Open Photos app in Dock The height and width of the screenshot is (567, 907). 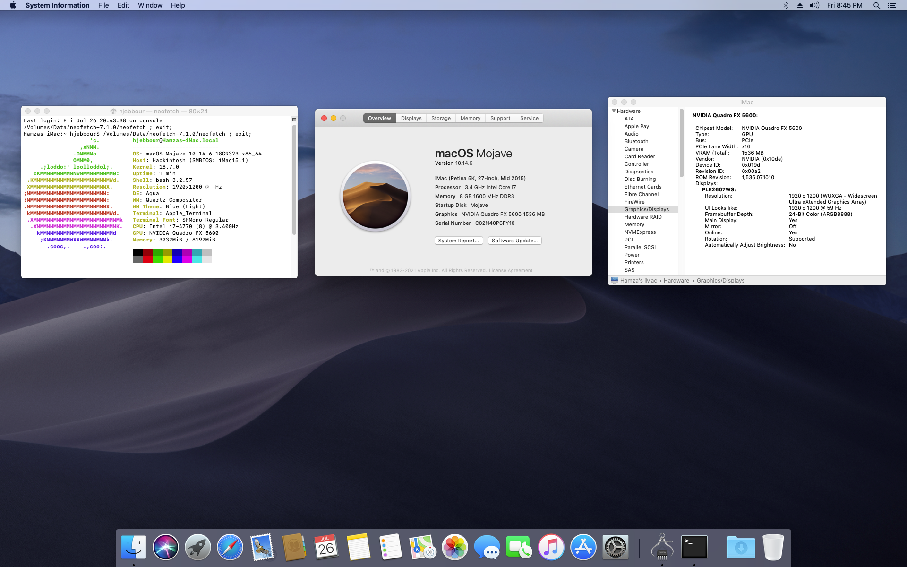[x=455, y=547]
